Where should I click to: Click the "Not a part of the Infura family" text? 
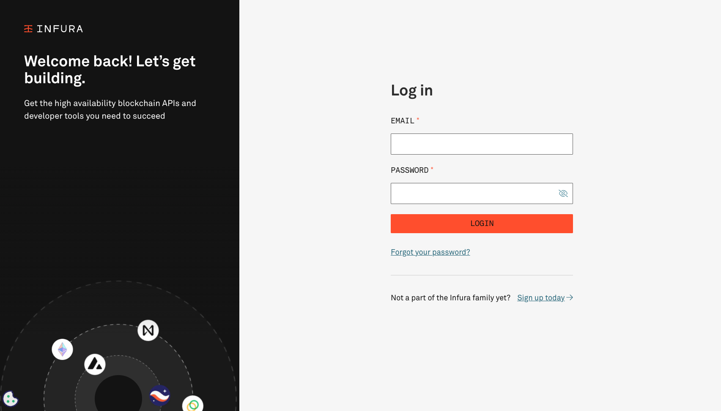pos(450,298)
